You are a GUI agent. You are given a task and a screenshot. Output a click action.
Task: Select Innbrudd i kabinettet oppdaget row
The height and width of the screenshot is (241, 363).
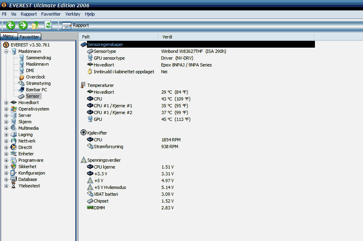[x=198, y=72]
